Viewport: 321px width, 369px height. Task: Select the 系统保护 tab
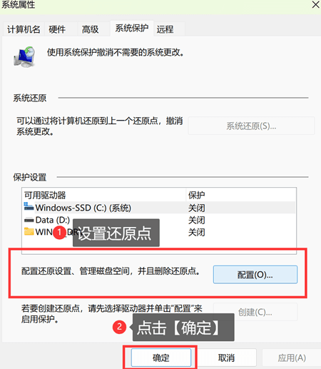[132, 29]
